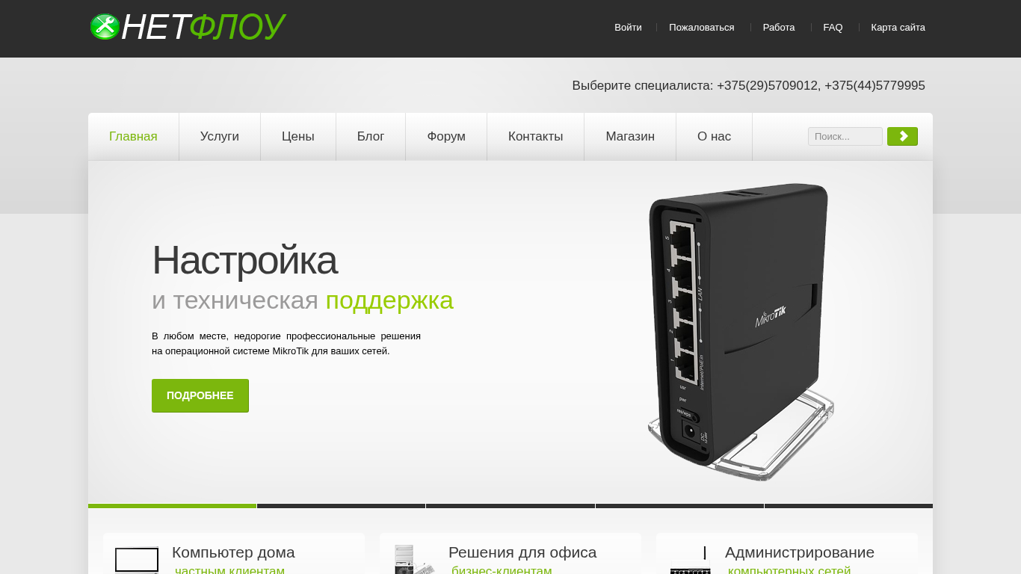The height and width of the screenshot is (574, 1021).
Task: Open the FAQ link
Action: tap(833, 28)
